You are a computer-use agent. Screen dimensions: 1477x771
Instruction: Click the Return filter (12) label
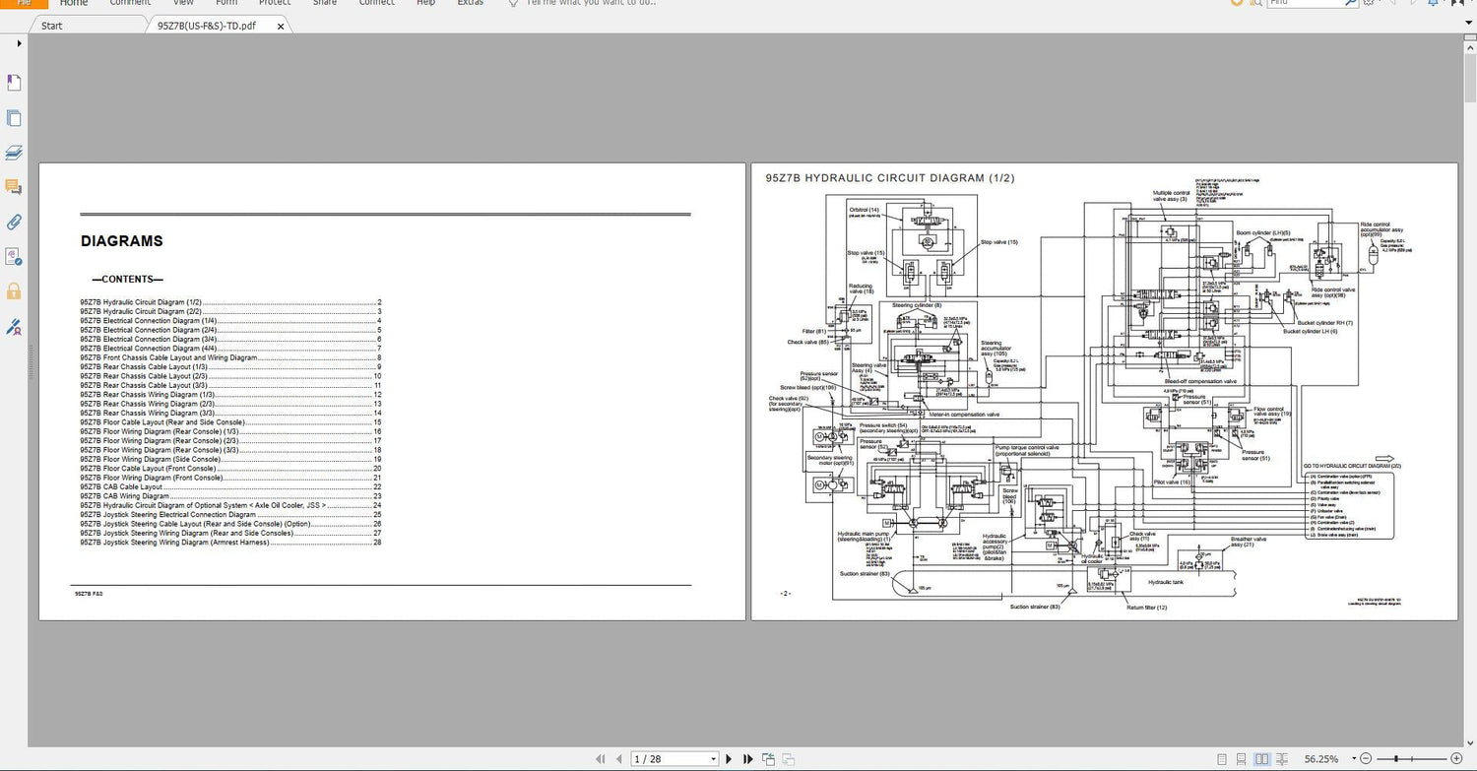(1147, 608)
